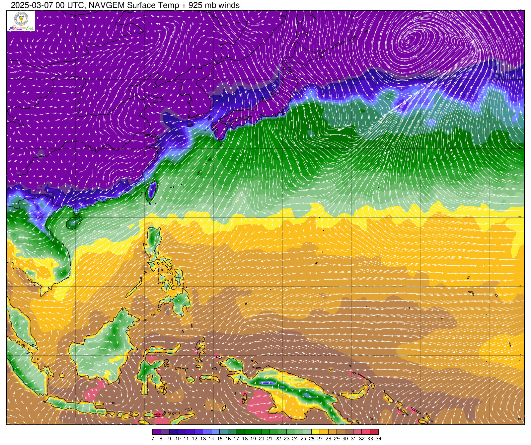531x445 pixels.
Task: Choose the palest green swatch between 25 and 26
Action: pyautogui.click(x=307, y=432)
